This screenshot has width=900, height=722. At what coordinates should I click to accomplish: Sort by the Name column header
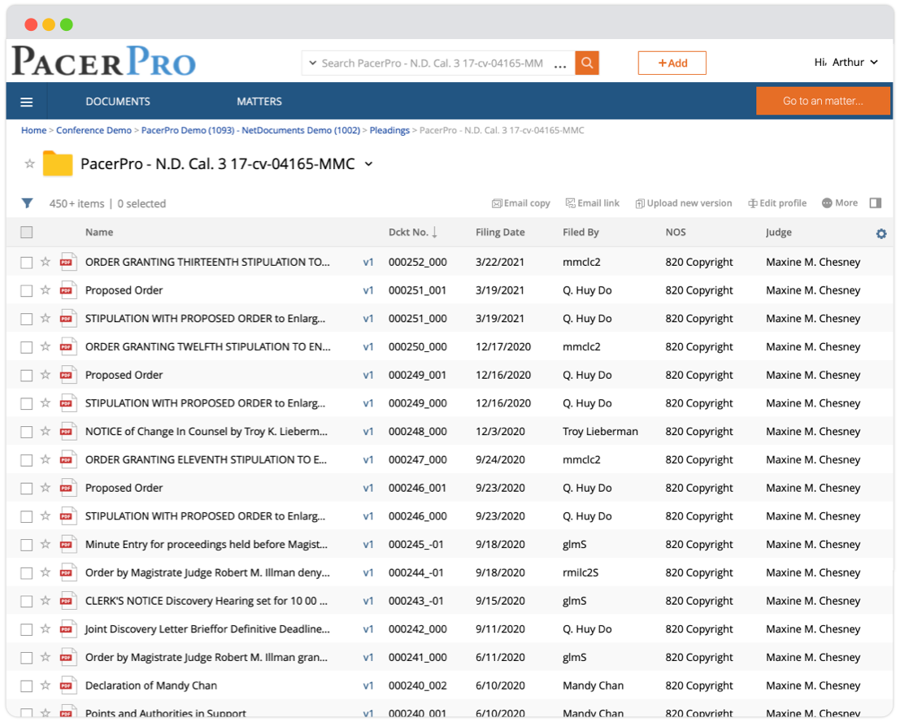pos(99,233)
